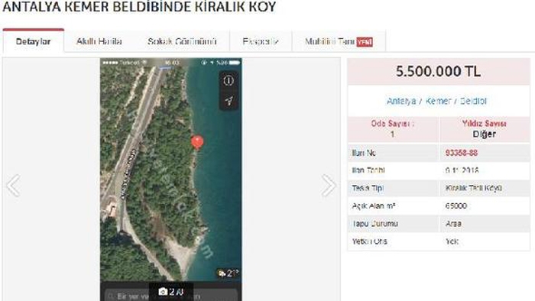Click the 5.500.000 TL price box
The height and width of the screenshot is (301, 535).
pyautogui.click(x=439, y=72)
